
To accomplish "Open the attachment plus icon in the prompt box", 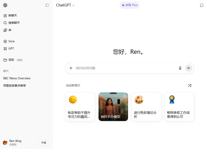I will [x=71, y=68].
